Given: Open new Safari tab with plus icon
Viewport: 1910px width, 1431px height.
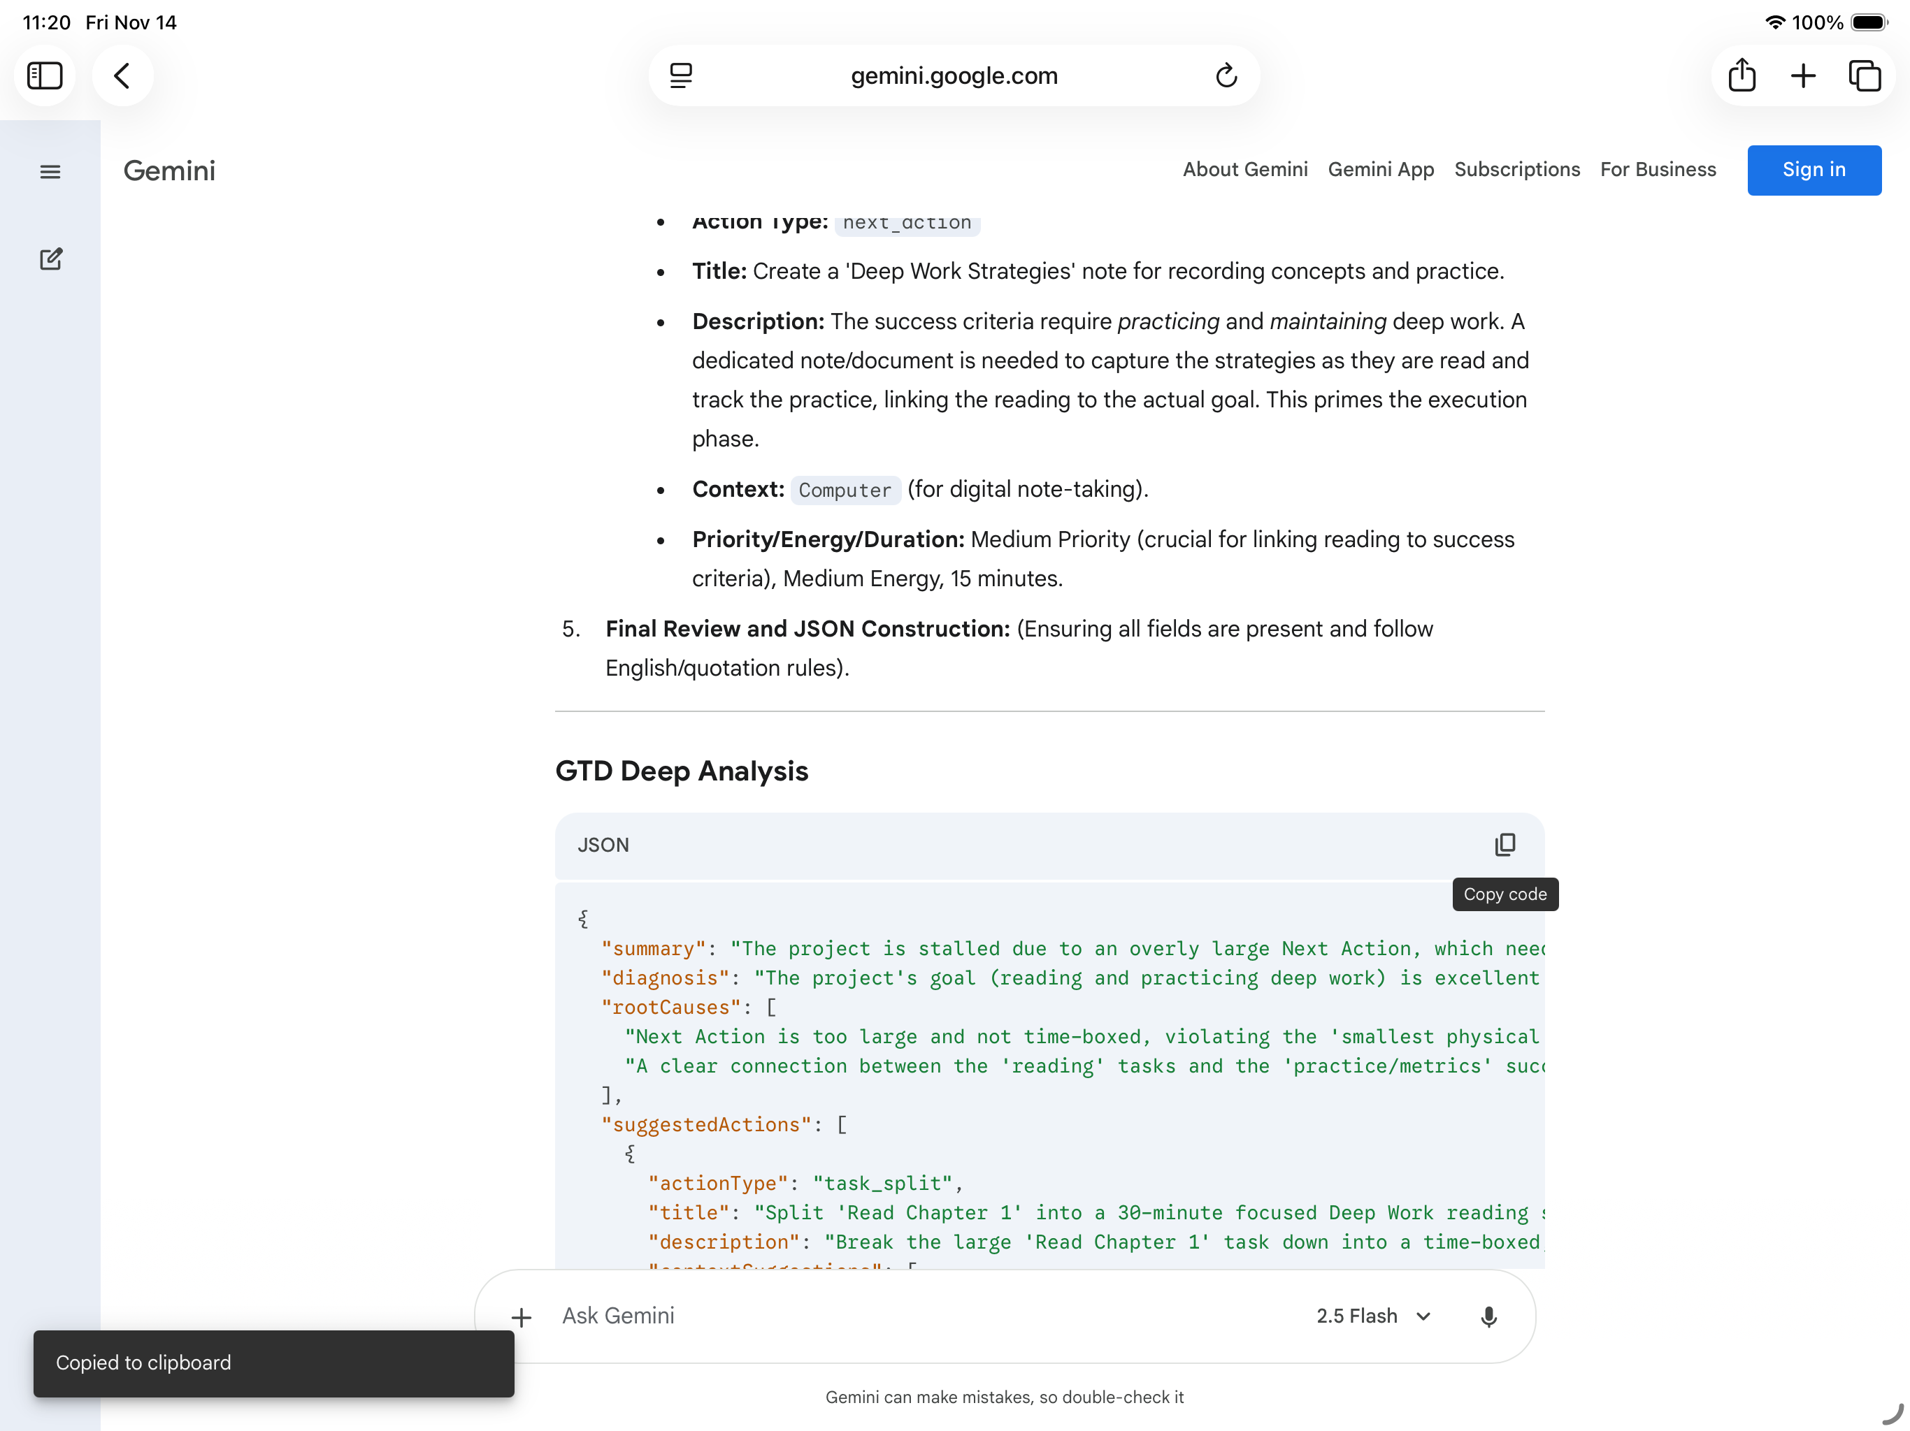Looking at the screenshot, I should pyautogui.click(x=1803, y=76).
